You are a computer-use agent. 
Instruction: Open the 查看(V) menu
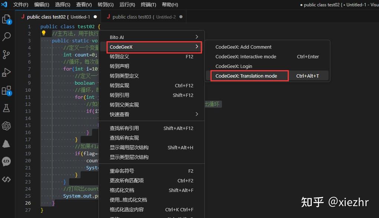pyautogui.click(x=84, y=4)
